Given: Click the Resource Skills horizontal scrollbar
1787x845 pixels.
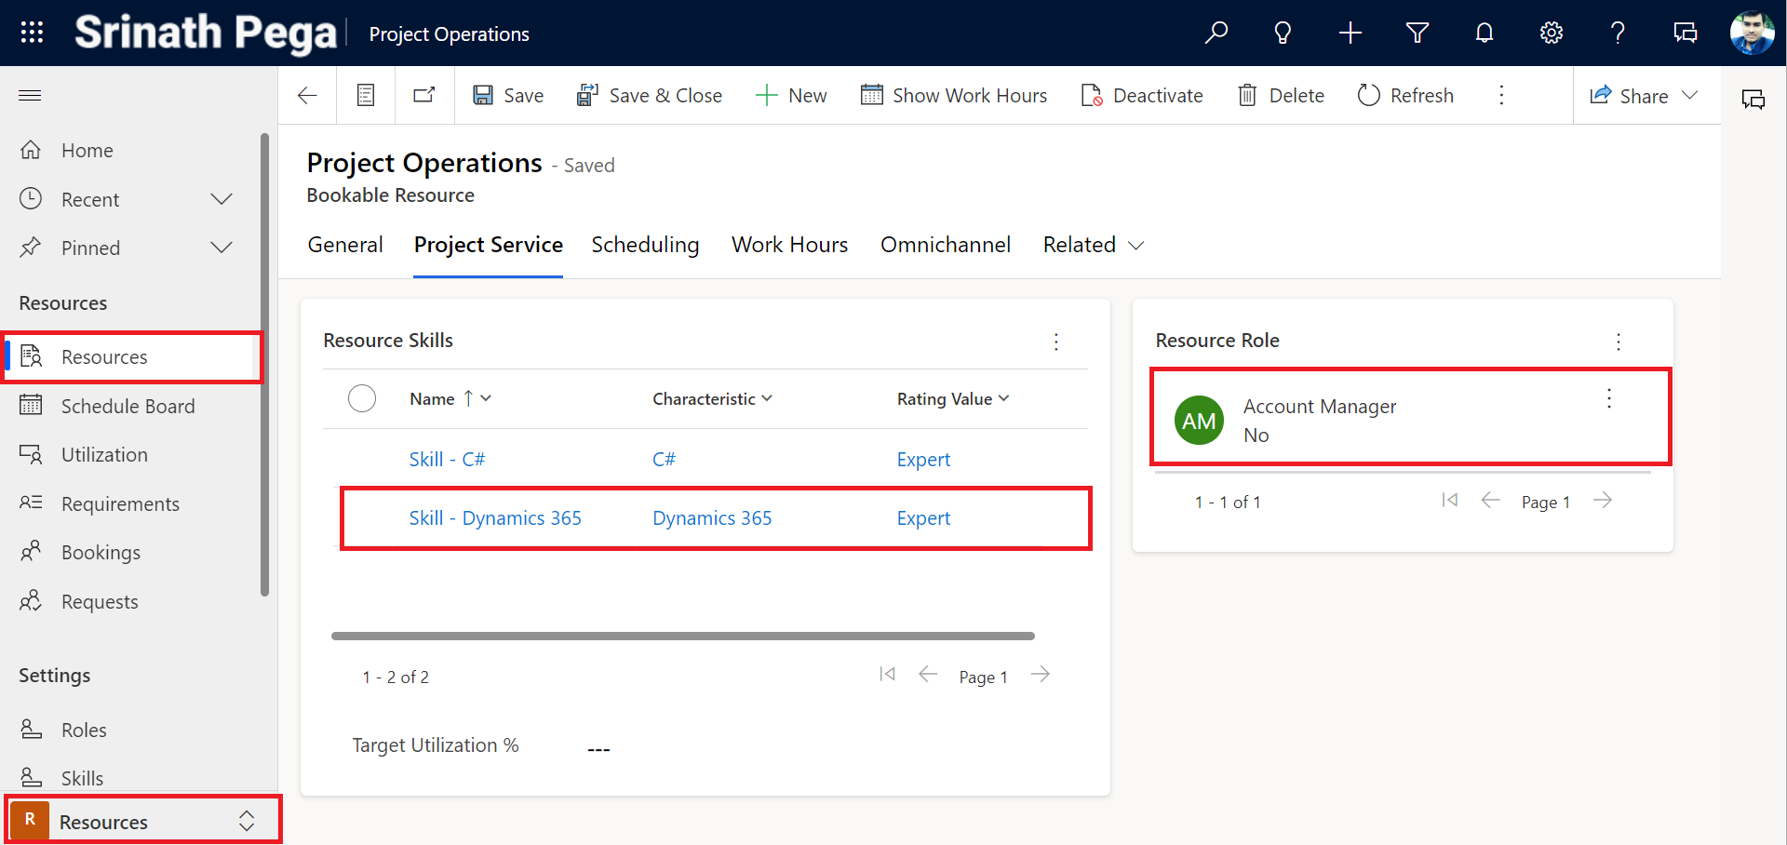Looking at the screenshot, I should click(682, 636).
